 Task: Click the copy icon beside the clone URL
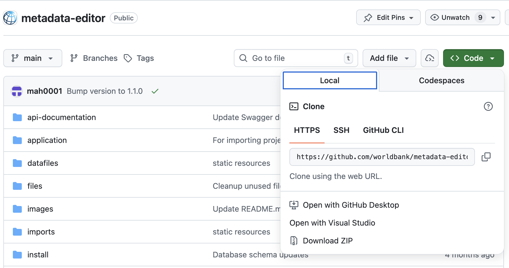486,157
